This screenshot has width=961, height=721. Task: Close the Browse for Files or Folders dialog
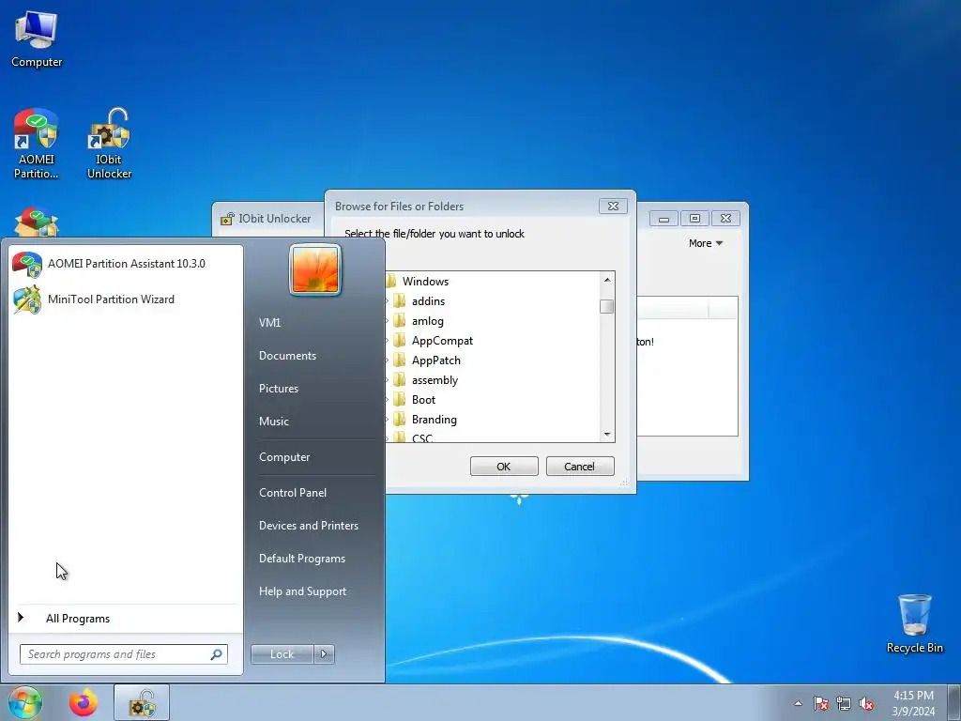(x=613, y=206)
